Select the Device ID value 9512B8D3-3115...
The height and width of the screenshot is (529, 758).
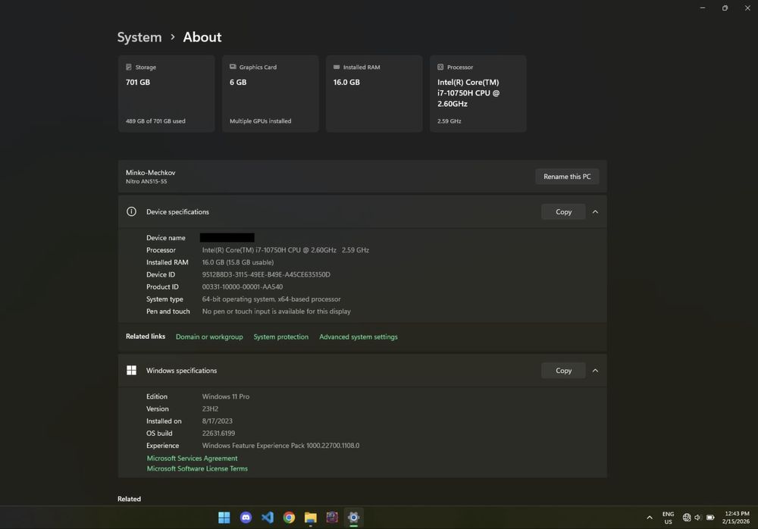pyautogui.click(x=266, y=274)
